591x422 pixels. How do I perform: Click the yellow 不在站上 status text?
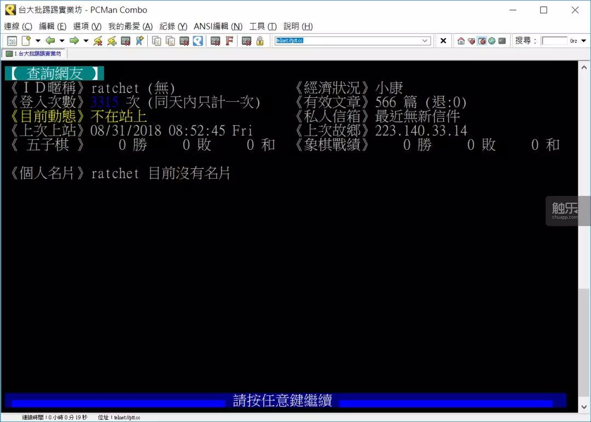pyautogui.click(x=119, y=116)
